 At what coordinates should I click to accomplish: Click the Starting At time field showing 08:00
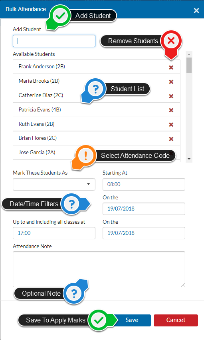[144, 184]
